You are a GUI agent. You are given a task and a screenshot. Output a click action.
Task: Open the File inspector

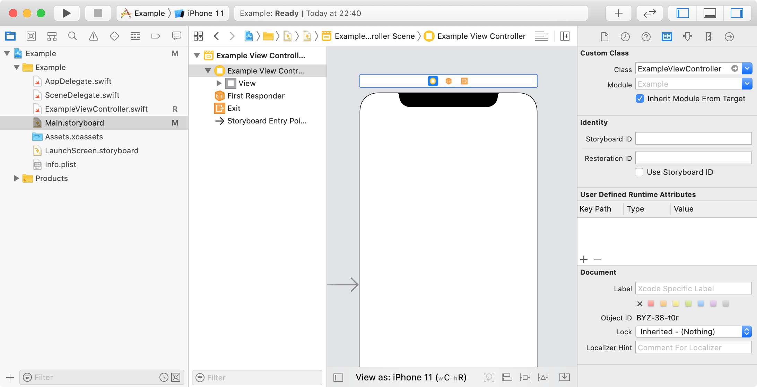click(604, 36)
